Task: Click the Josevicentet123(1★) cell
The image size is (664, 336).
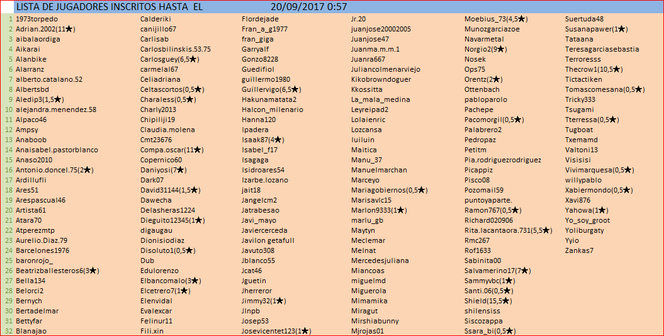Action: (276, 331)
